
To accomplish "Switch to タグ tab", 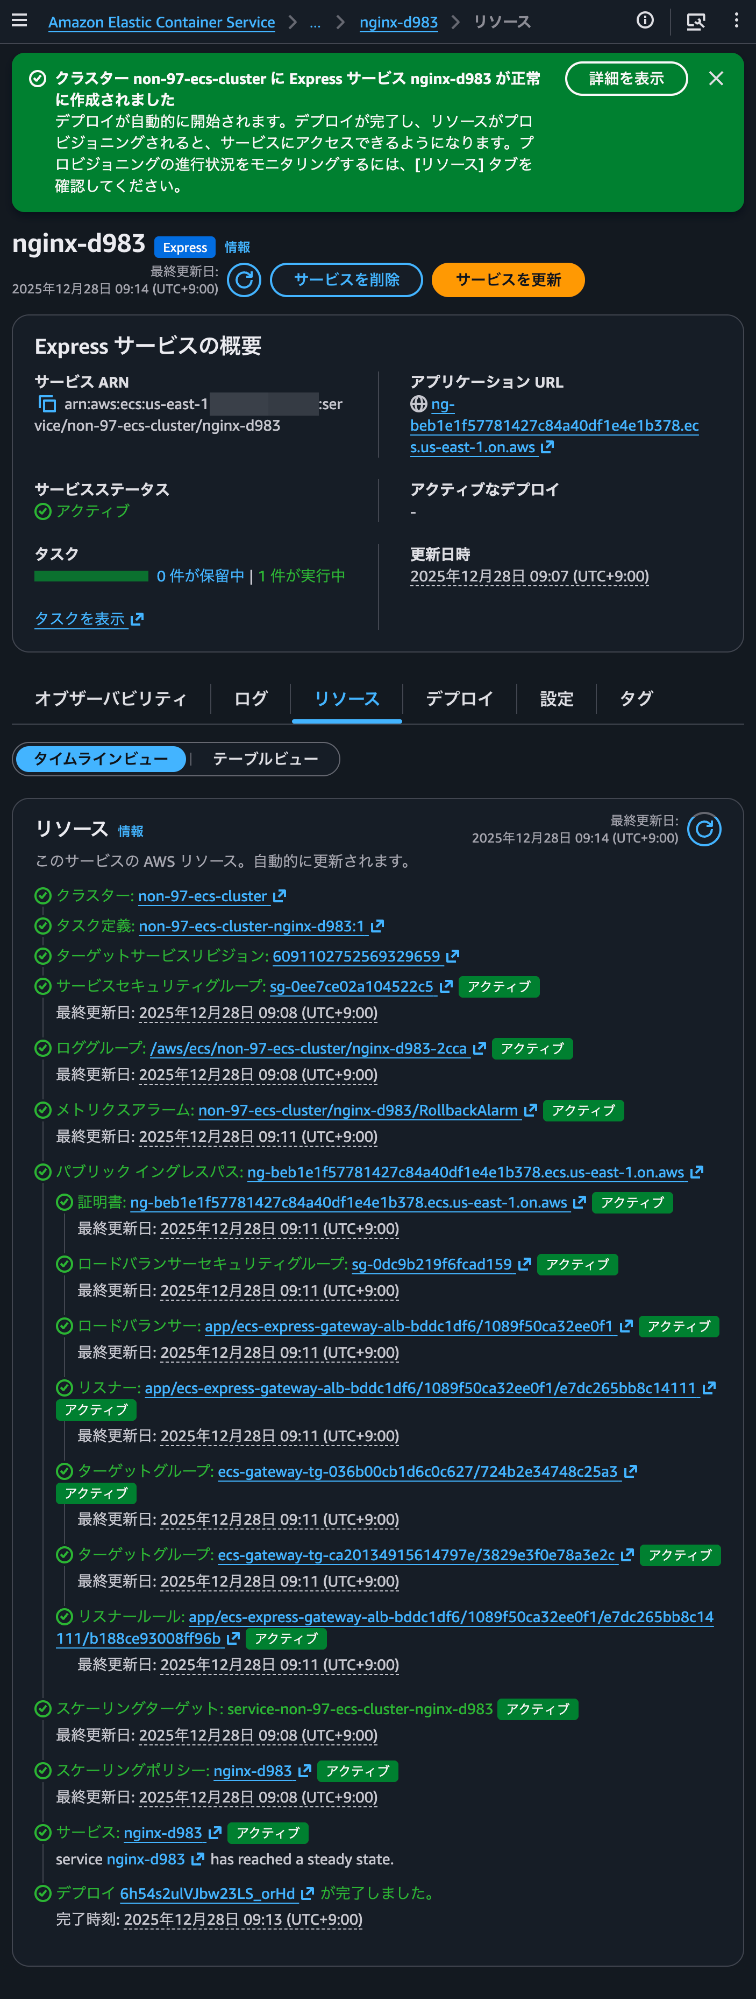I will coord(636,698).
